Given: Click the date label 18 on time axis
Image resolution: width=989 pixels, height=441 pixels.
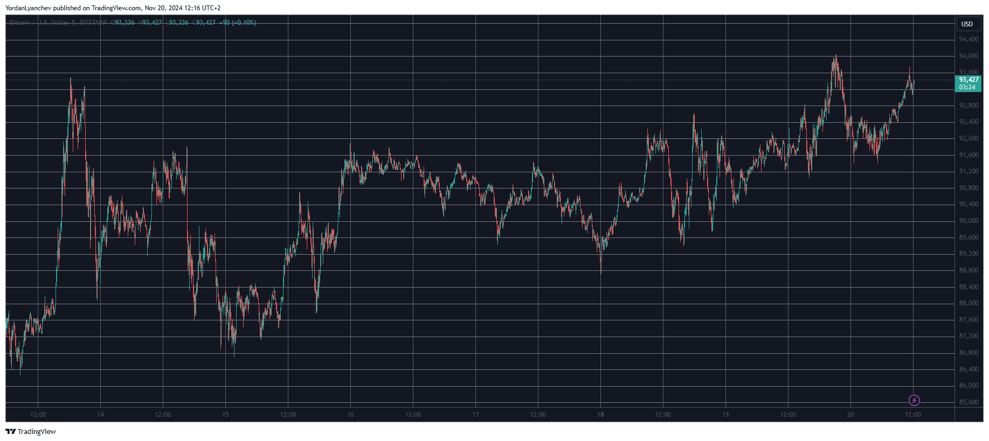Looking at the screenshot, I should point(600,415).
